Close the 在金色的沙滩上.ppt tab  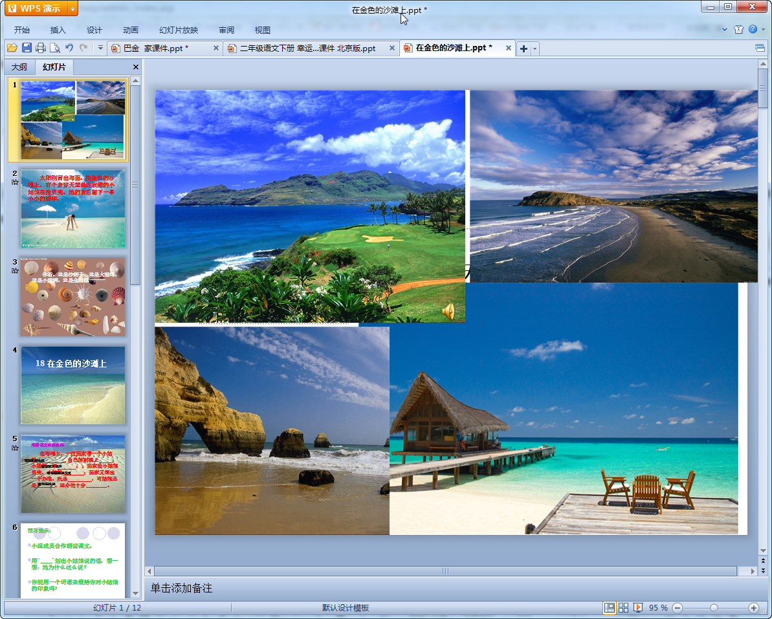[x=508, y=49]
